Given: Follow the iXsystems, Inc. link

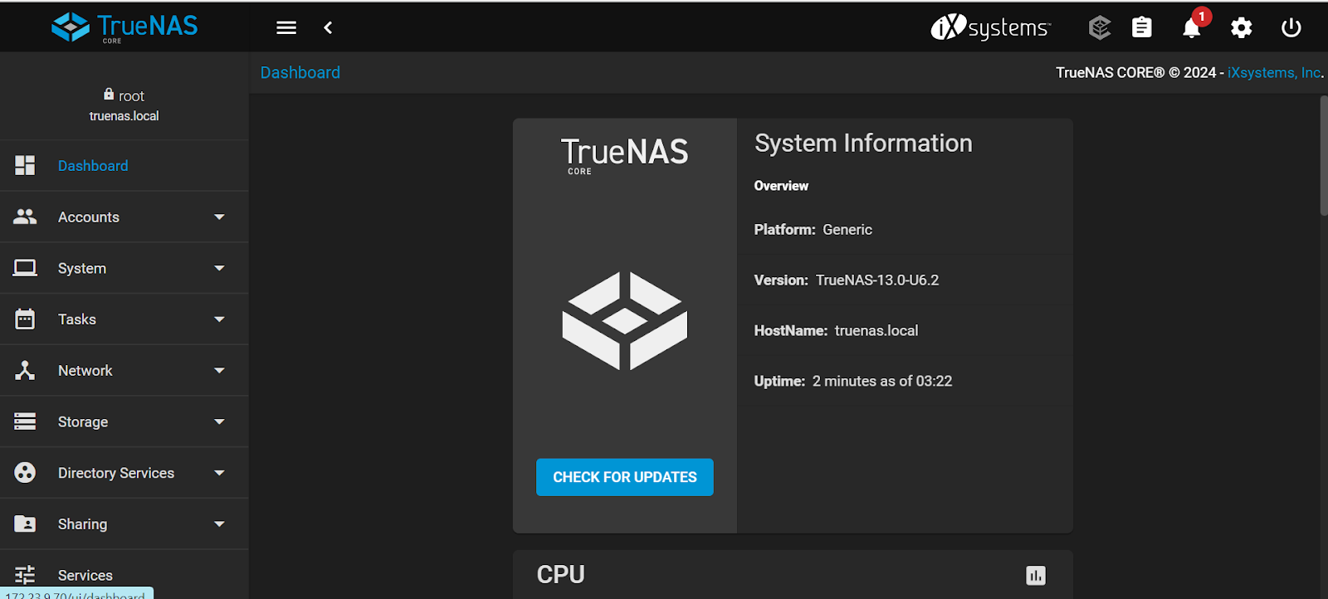Looking at the screenshot, I should click(x=1274, y=73).
